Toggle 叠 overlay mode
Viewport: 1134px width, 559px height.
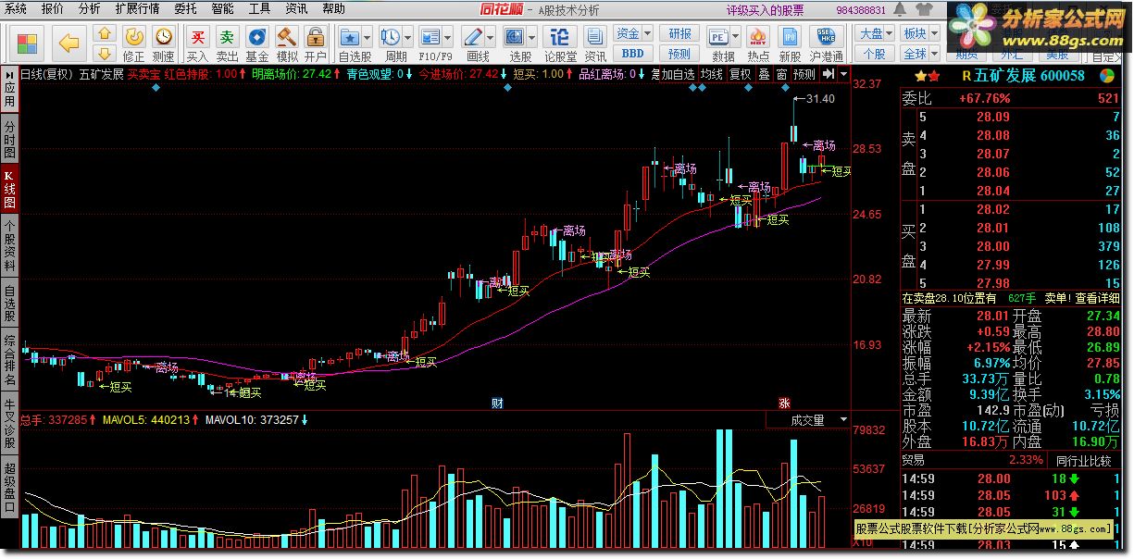(764, 74)
